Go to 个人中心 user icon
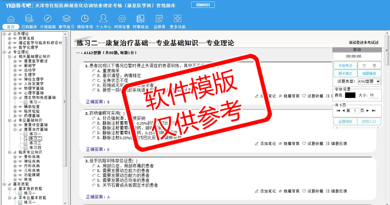 tap(103, 19)
